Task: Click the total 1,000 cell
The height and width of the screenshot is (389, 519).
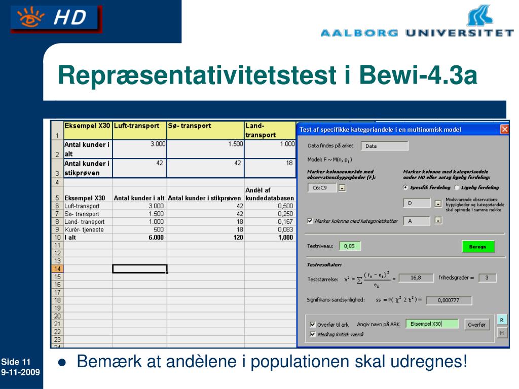Action: click(270, 238)
